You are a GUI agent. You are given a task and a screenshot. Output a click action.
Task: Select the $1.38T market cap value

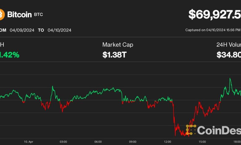tap(114, 55)
